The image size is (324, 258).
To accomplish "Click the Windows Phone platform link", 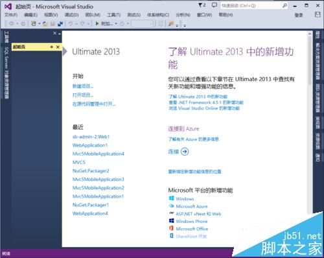I will click(x=192, y=221).
